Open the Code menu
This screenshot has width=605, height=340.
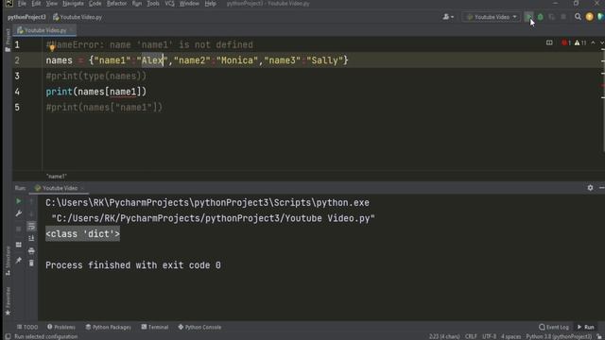click(x=95, y=4)
